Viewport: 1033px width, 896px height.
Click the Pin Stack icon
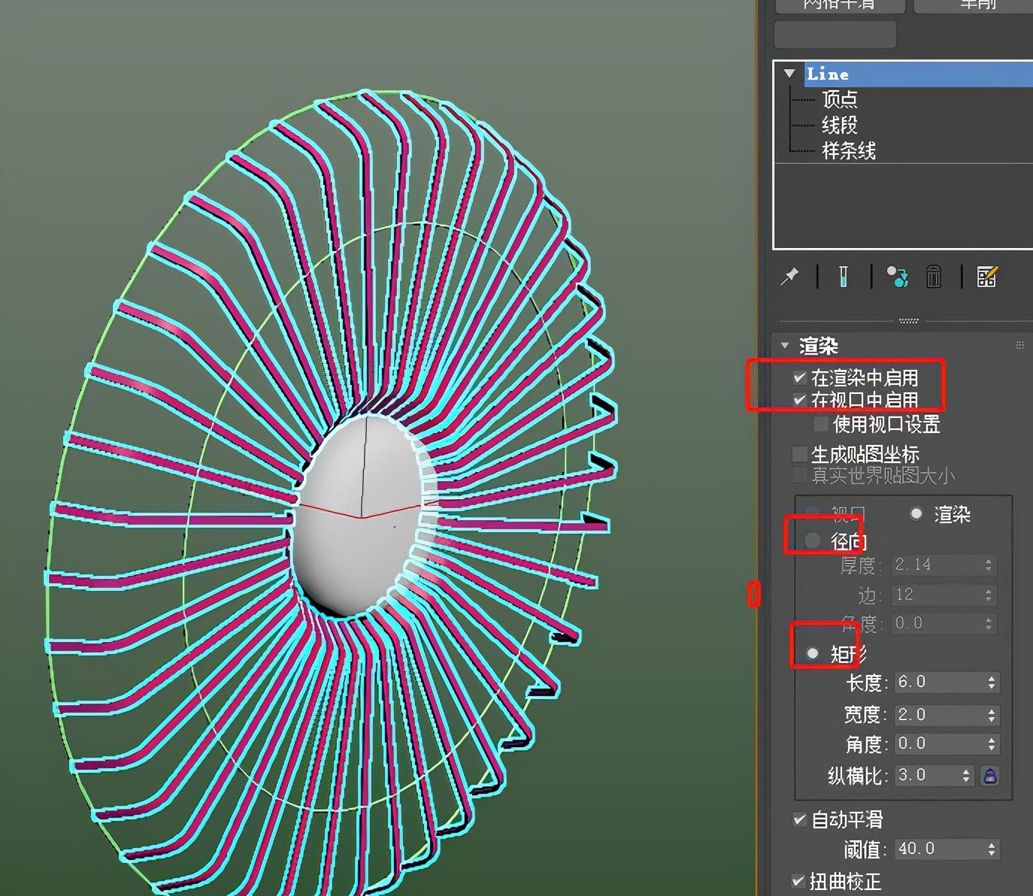789,277
